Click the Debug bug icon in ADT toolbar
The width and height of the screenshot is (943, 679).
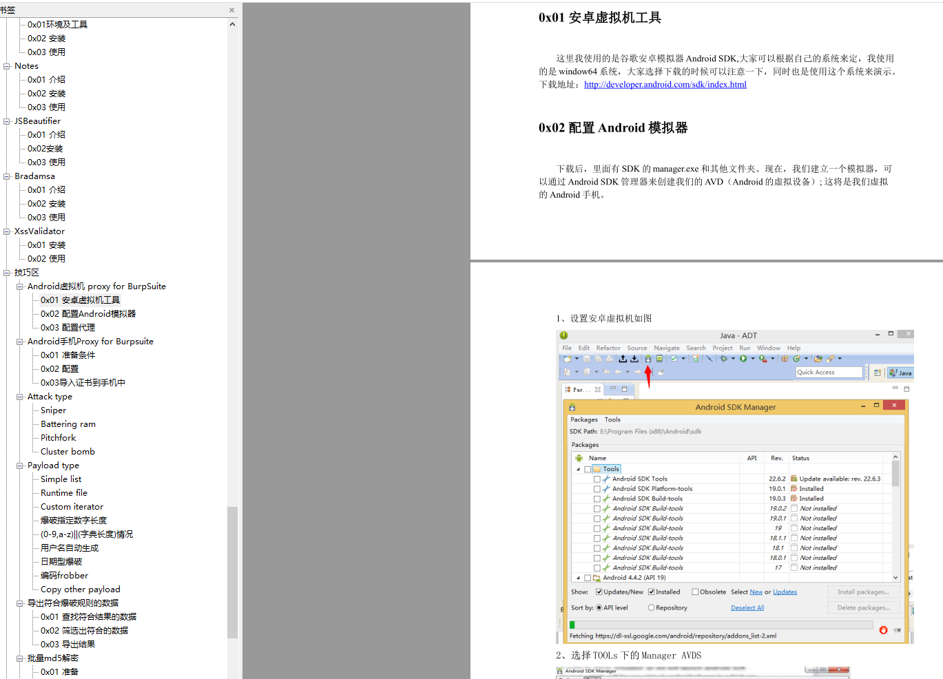(x=723, y=358)
